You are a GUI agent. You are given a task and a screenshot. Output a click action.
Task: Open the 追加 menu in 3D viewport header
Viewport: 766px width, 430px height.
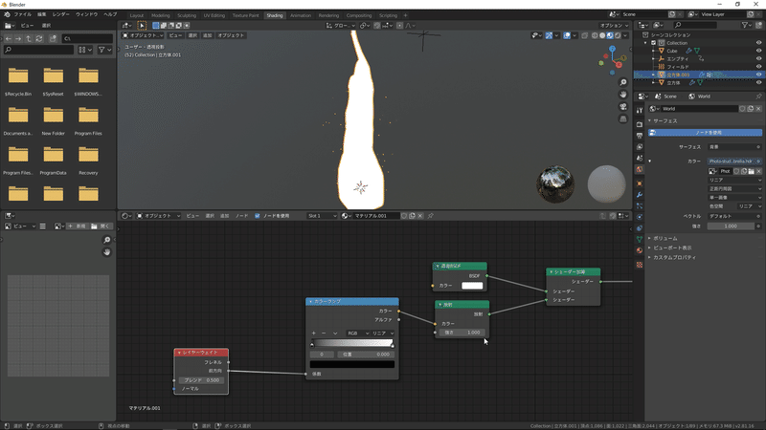click(x=207, y=35)
